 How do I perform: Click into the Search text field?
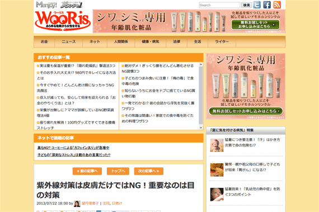point(219,5)
